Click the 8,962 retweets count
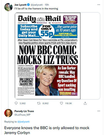This screenshot has height=135, width=104. click(46, 103)
